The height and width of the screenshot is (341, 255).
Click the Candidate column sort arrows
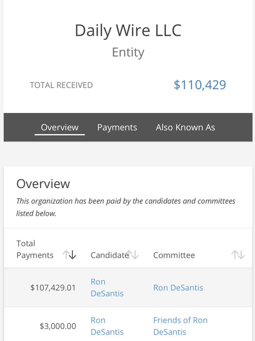[132, 255]
